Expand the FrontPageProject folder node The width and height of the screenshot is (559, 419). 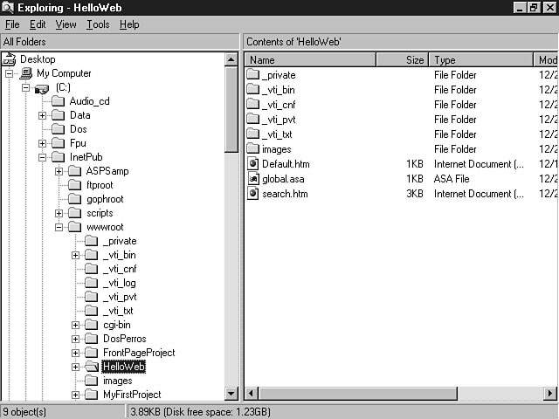pos(76,353)
